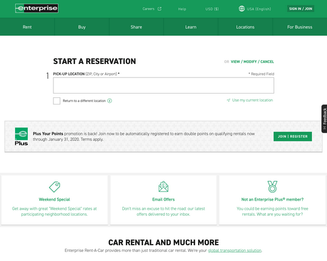This screenshot has width=327, height=261.
Task: Open the USD ($) currency selector
Action: 212,9
